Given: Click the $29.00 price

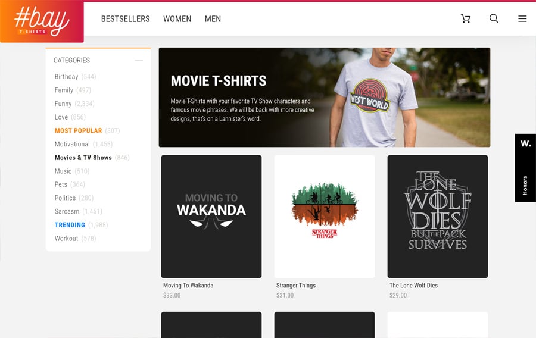Looking at the screenshot, I should pos(398,295).
